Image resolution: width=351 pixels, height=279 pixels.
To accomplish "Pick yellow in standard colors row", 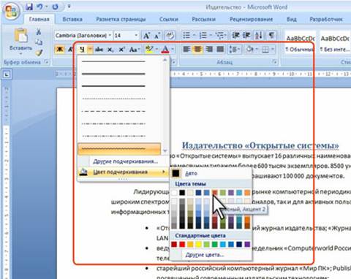I will (x=198, y=245).
